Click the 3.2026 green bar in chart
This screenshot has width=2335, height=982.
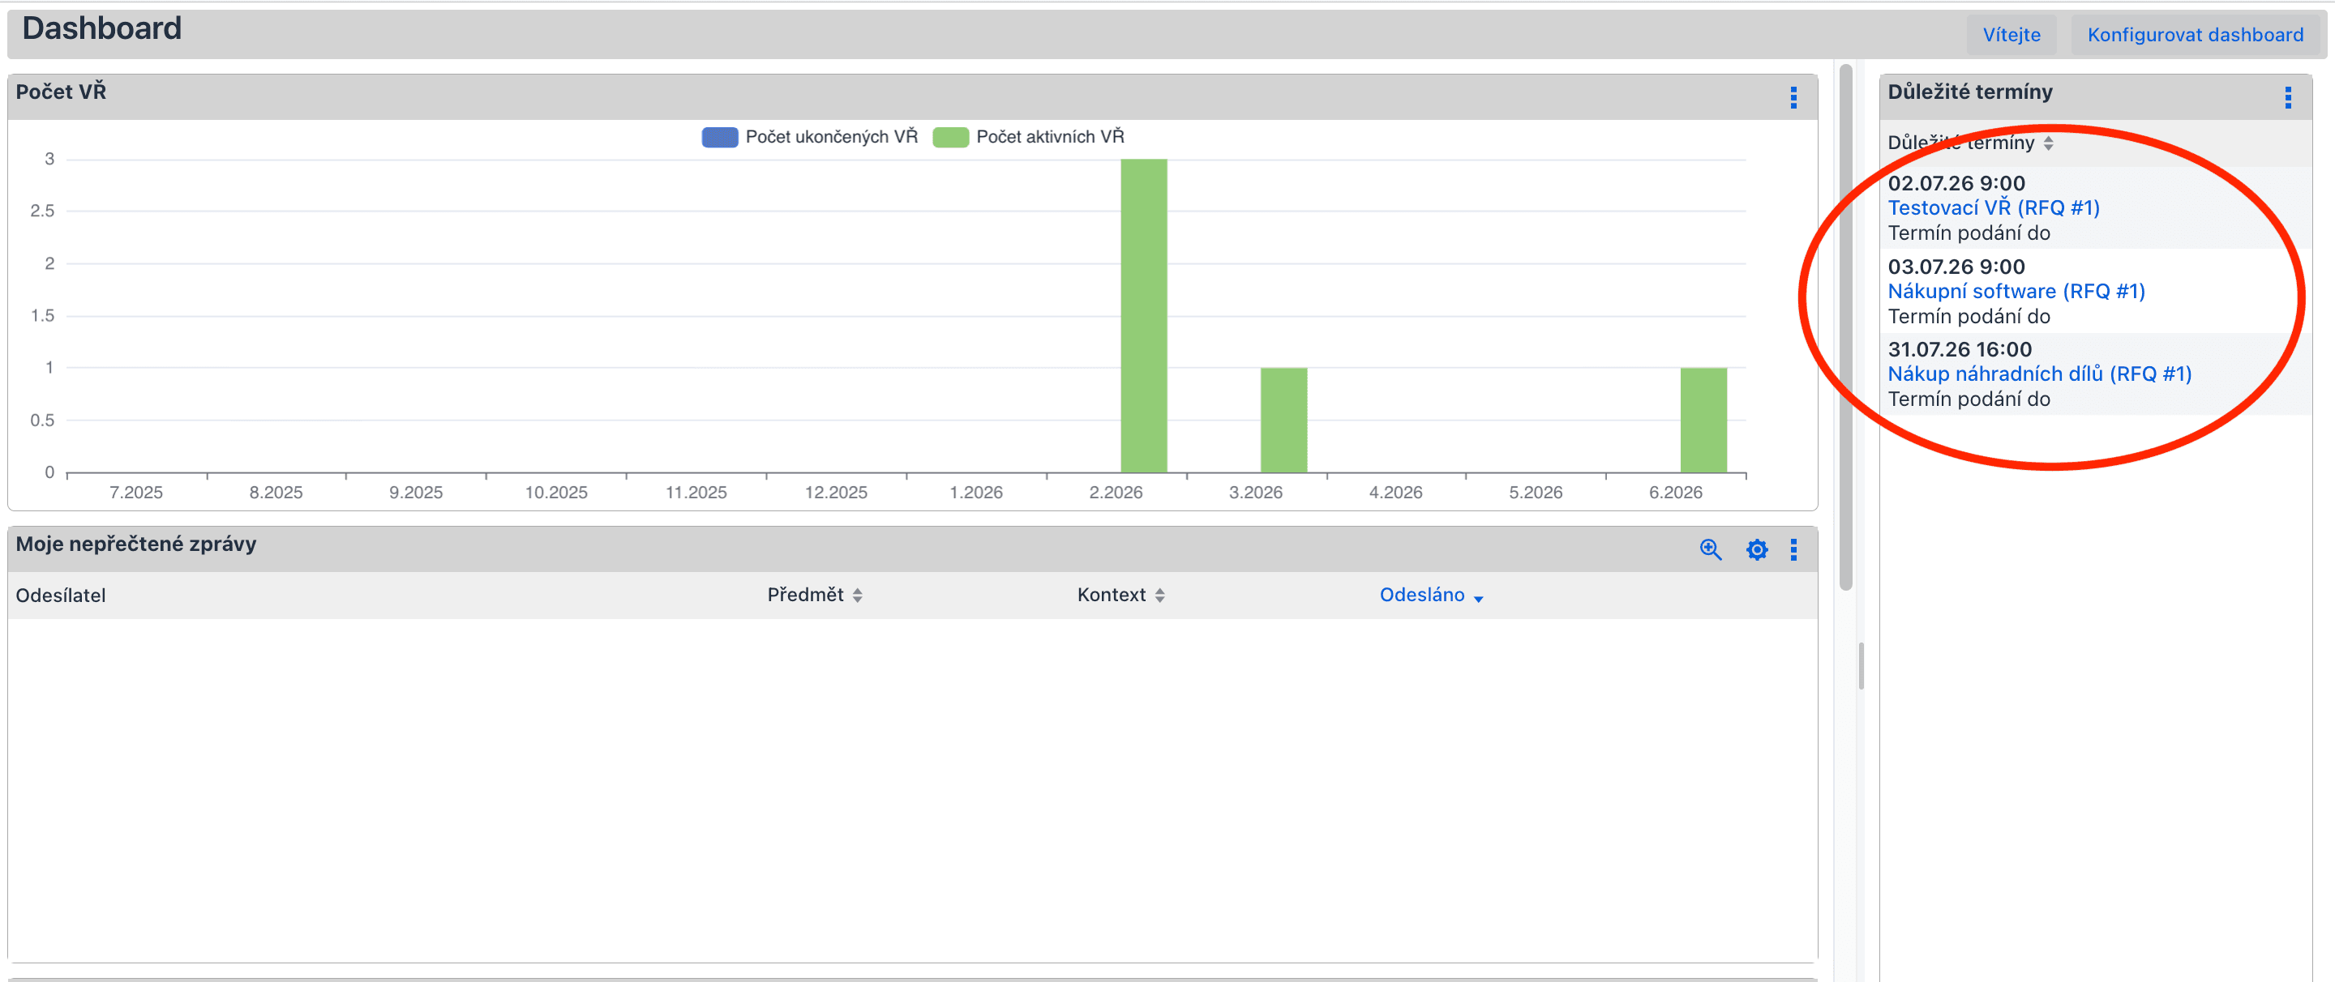pos(1283,420)
